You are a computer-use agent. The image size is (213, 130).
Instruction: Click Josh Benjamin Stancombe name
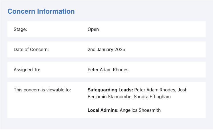pyautogui.click(x=137, y=93)
